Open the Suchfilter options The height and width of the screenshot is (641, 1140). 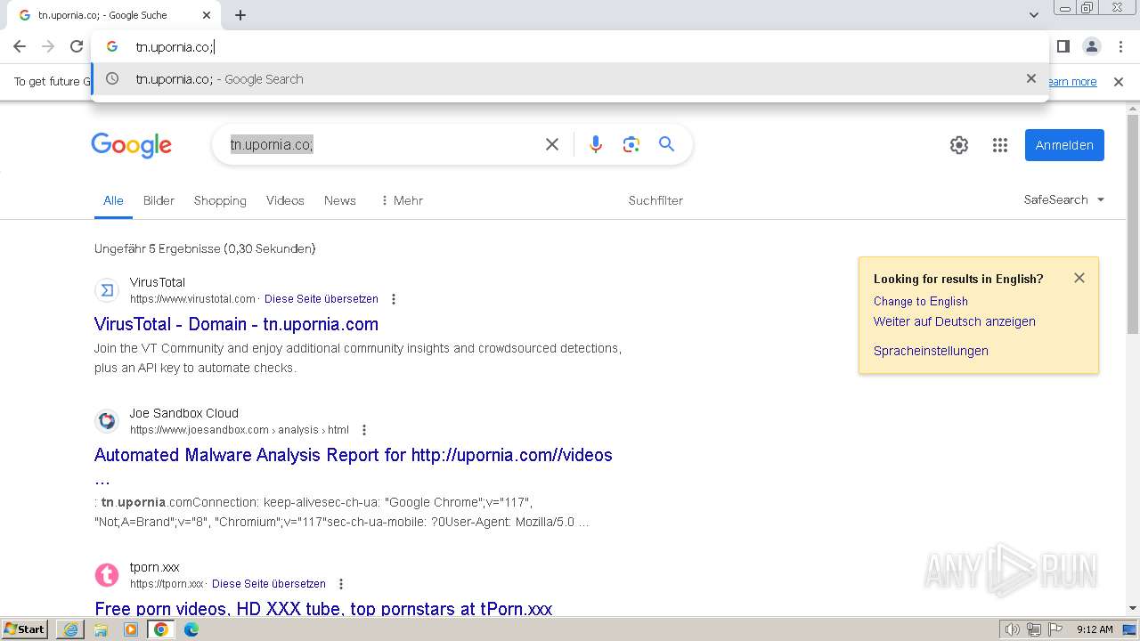pos(655,200)
